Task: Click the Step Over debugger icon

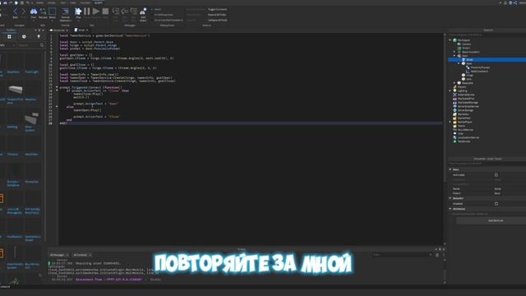Action: (125, 12)
